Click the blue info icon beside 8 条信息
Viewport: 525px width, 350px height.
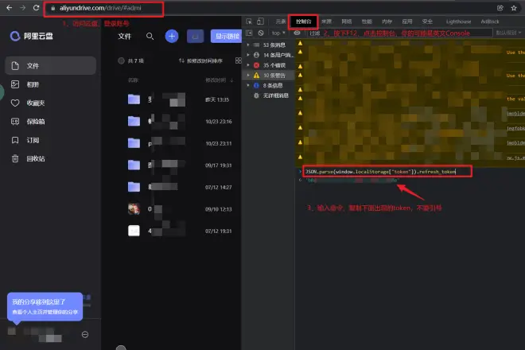pyautogui.click(x=256, y=85)
